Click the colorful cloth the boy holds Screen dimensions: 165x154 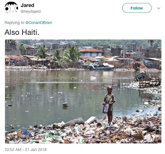tap(106, 109)
